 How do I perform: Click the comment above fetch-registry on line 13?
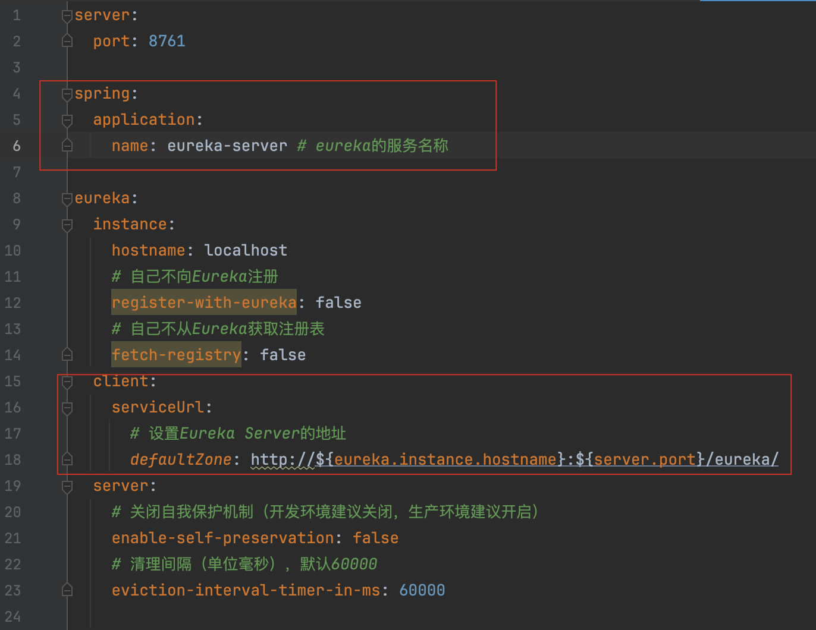click(x=218, y=329)
